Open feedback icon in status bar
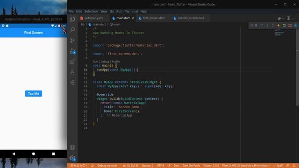Viewport: 299px width, 168px height. coord(288,166)
